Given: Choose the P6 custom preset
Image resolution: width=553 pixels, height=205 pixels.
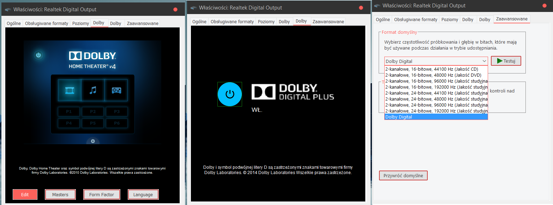Looking at the screenshot, I should point(117,123).
